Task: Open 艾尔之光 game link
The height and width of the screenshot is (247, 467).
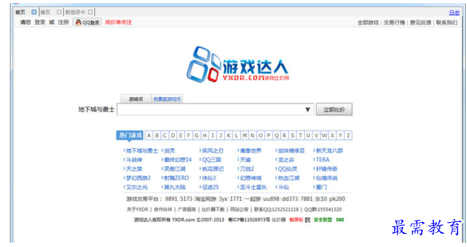Action: (137, 187)
